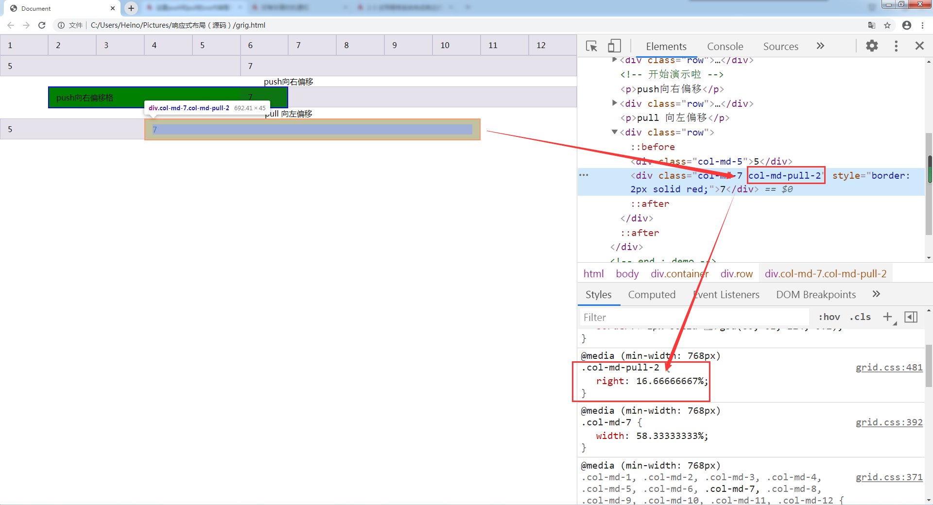Viewport: 933px width, 505px height.
Task: Go back in browser history
Action: [x=11, y=25]
